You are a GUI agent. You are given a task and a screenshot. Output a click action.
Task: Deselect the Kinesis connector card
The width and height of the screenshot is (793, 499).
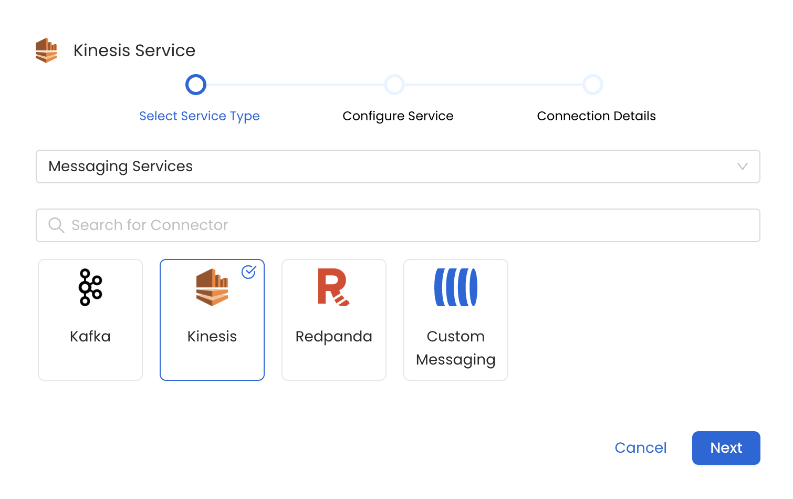coord(212,319)
